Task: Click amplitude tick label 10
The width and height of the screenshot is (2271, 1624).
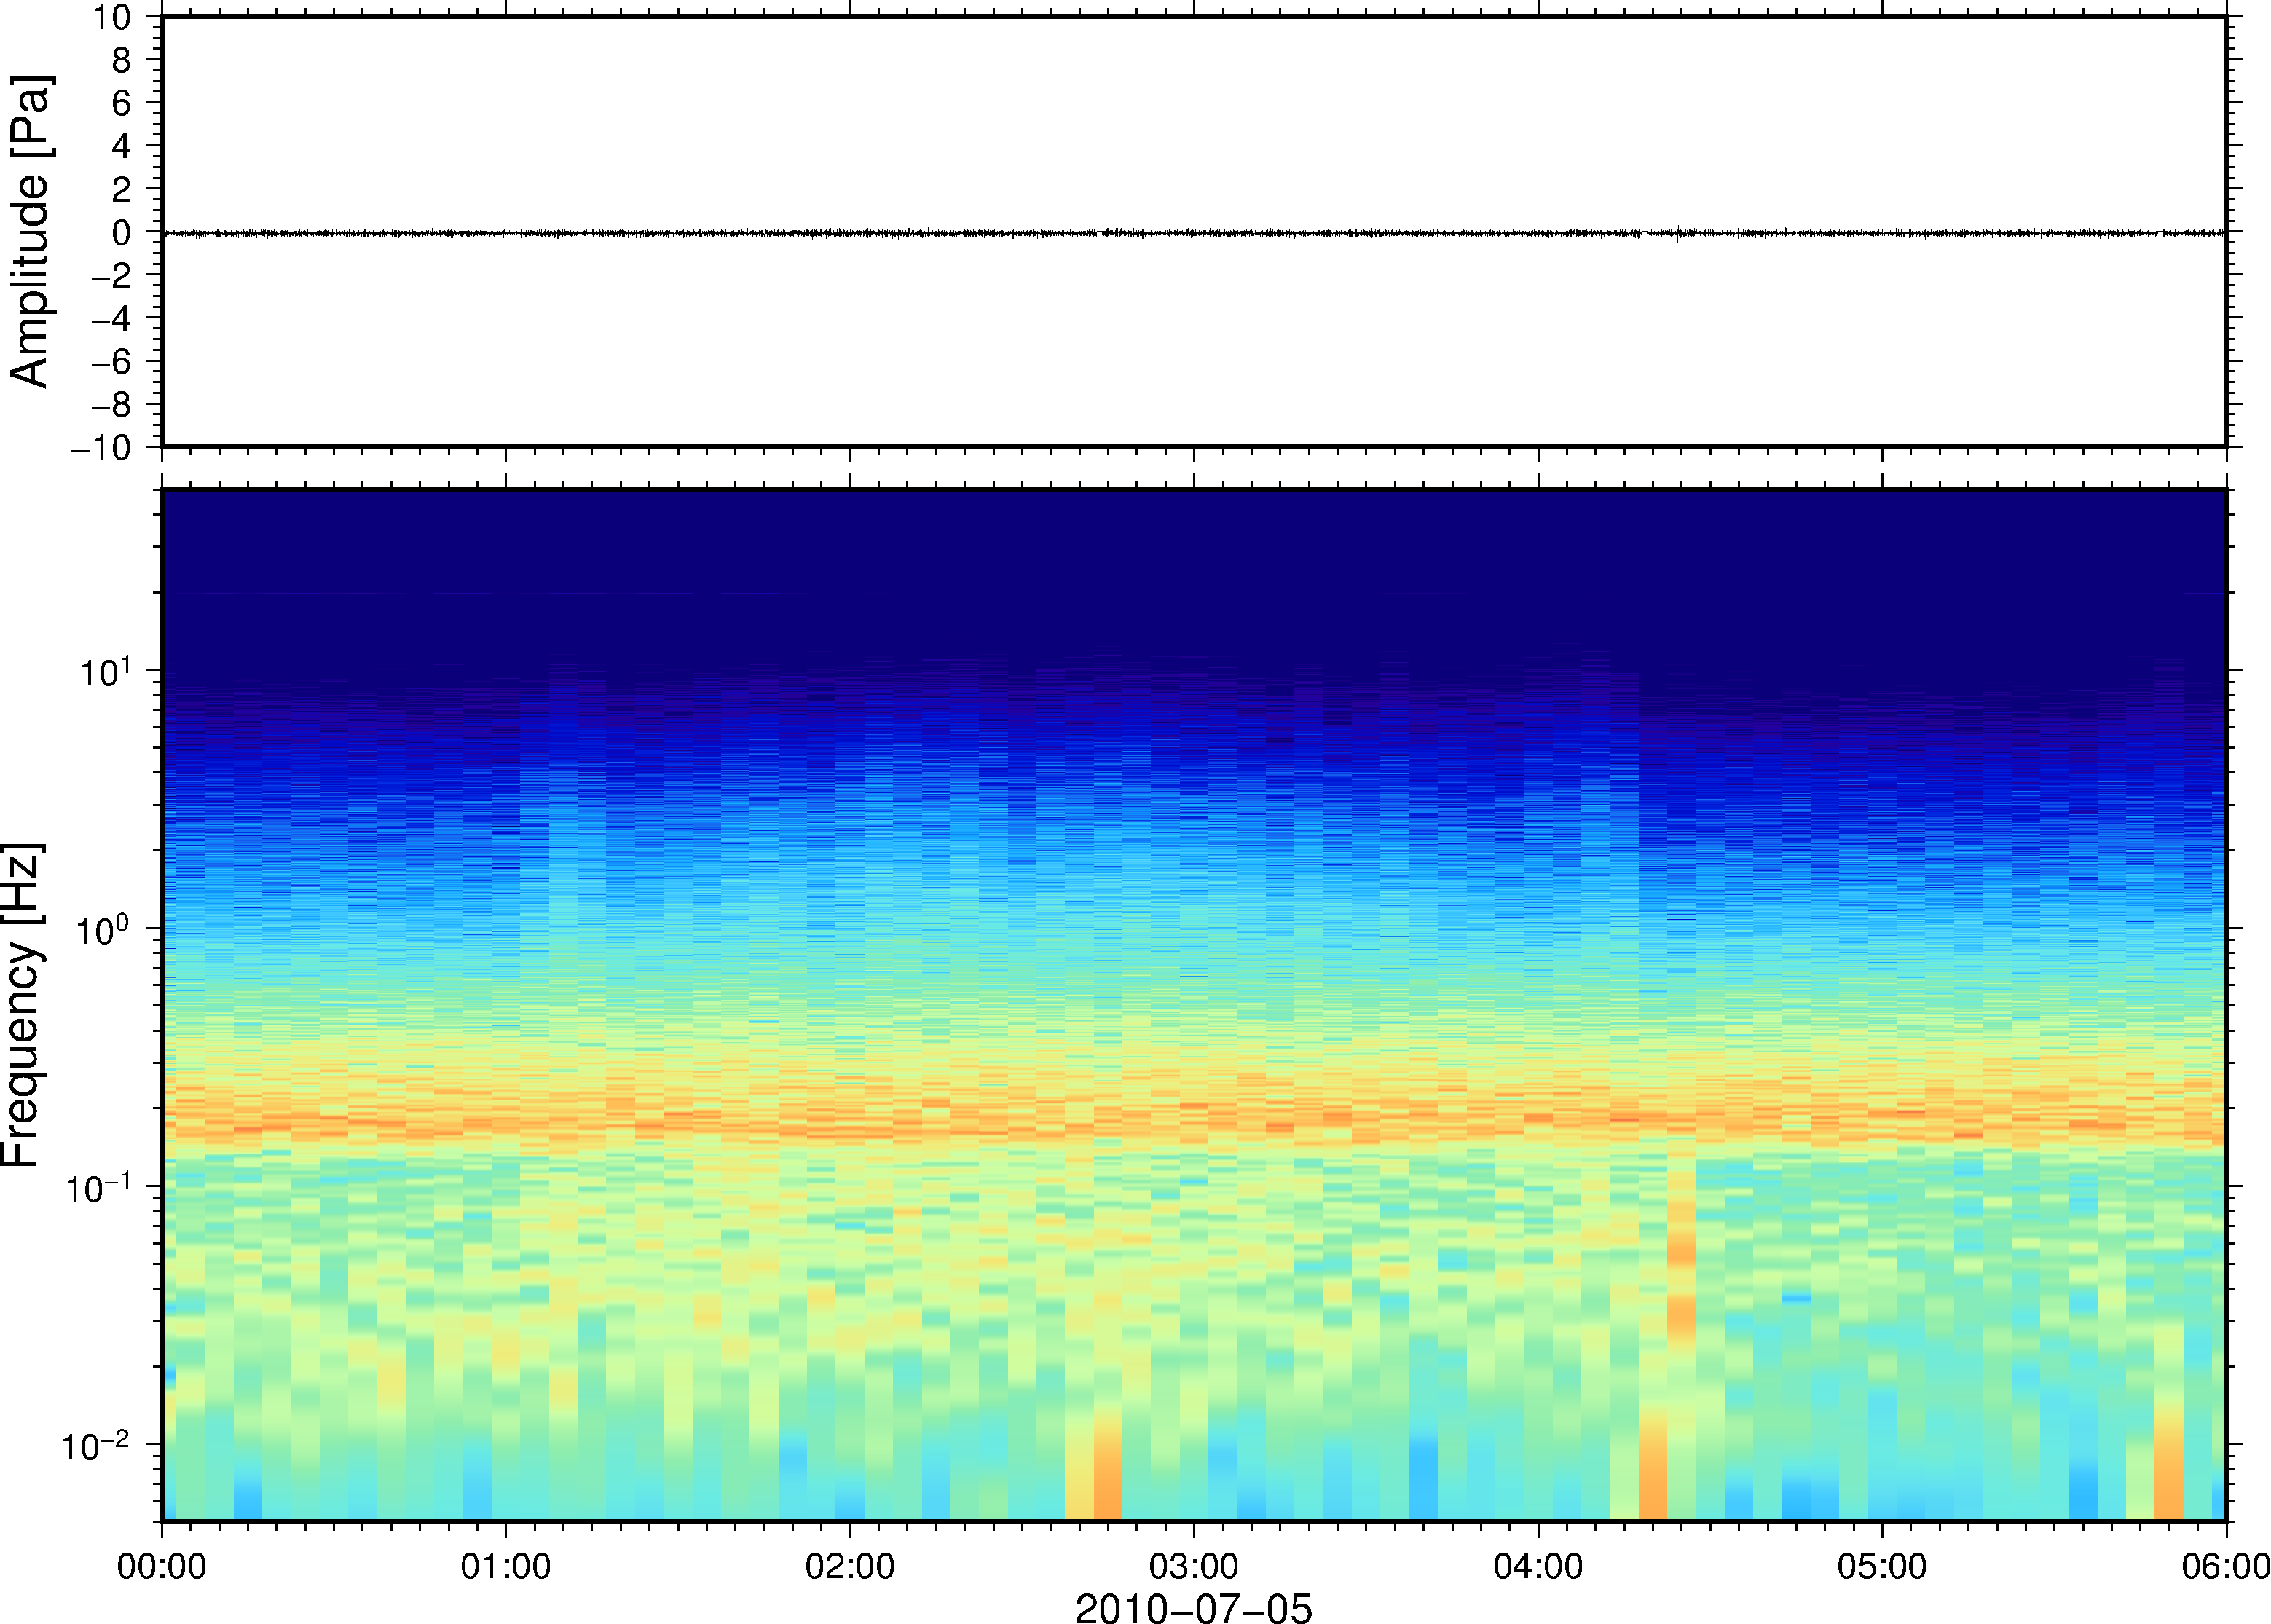Action: click(112, 17)
